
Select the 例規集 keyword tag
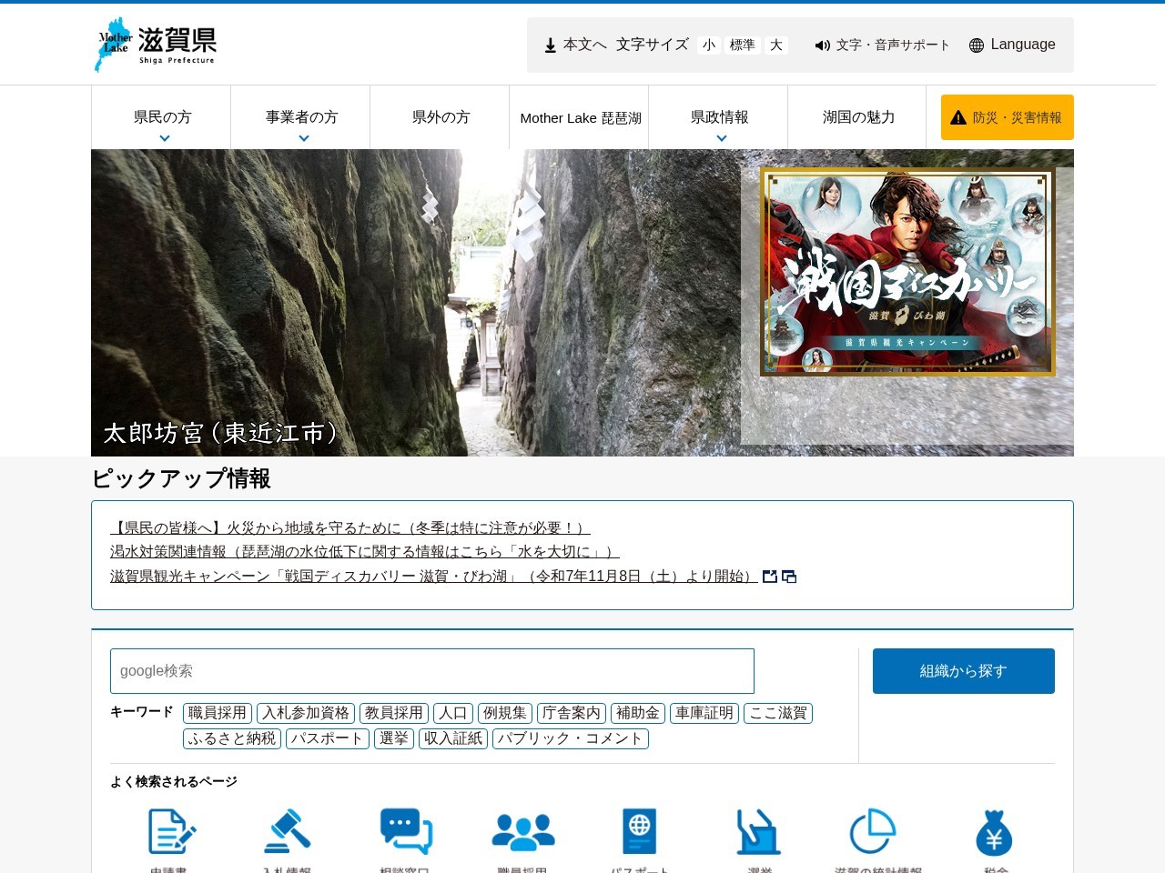pos(505,713)
